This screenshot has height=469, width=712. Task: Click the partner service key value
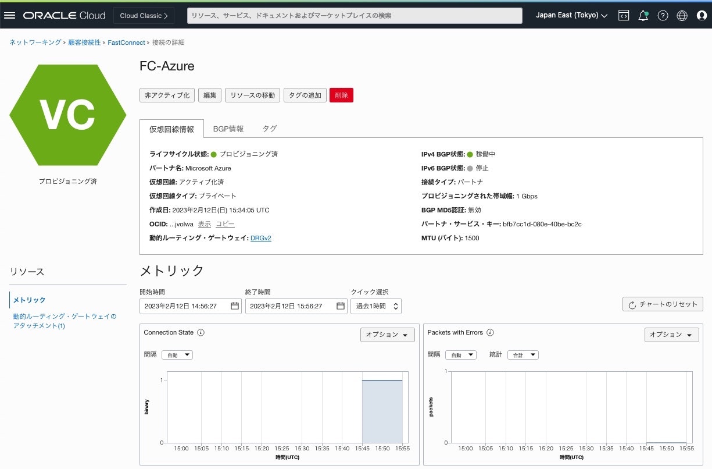[542, 224]
